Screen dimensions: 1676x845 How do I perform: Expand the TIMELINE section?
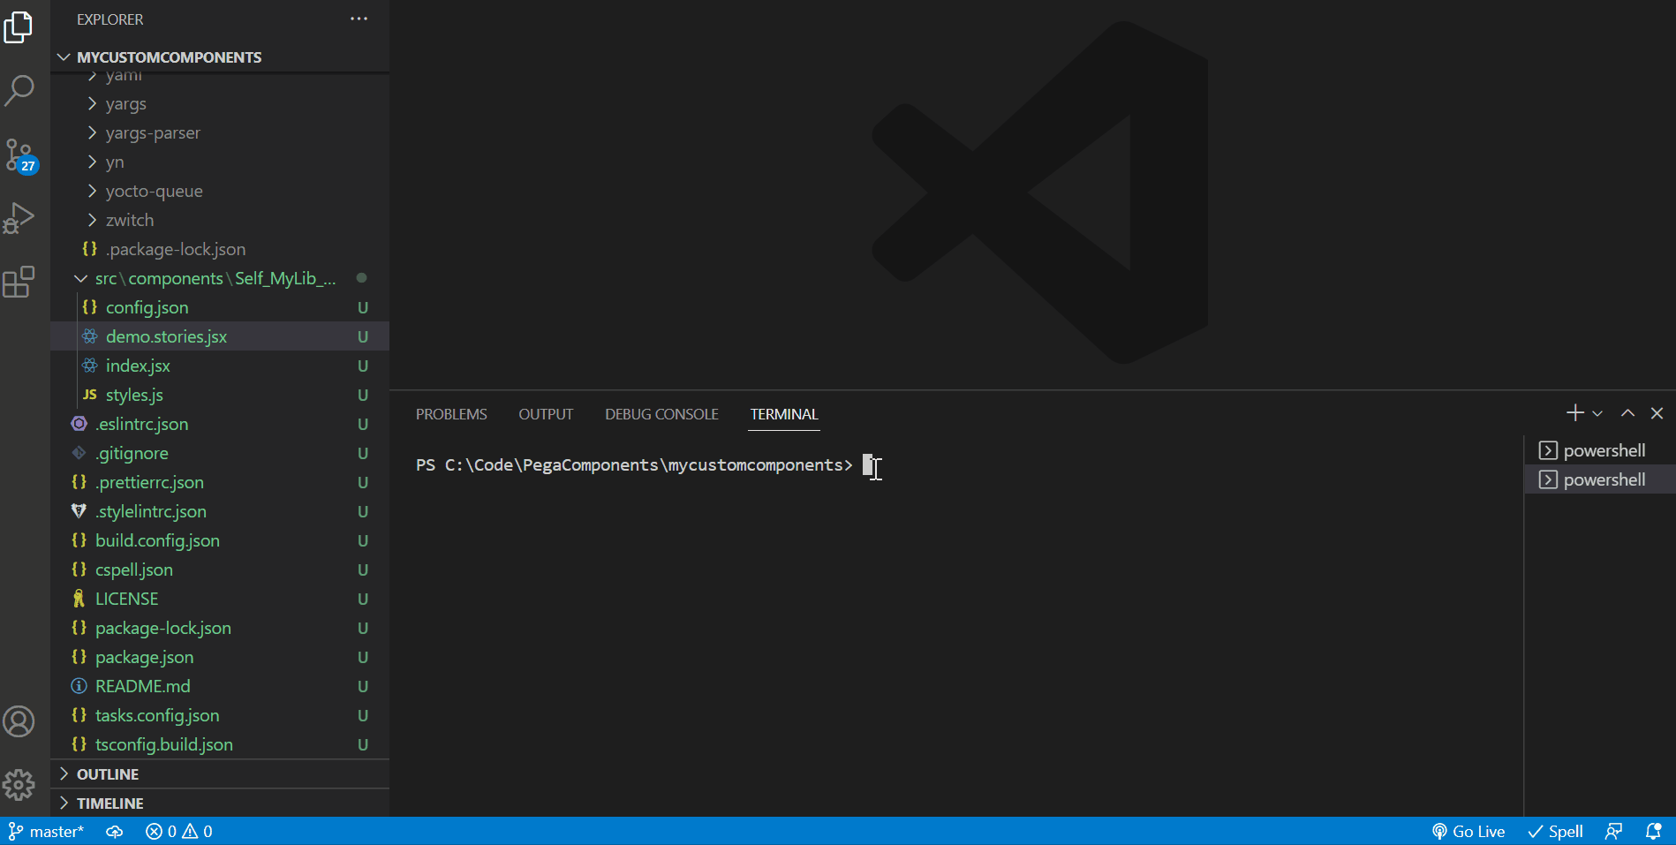[x=220, y=804]
